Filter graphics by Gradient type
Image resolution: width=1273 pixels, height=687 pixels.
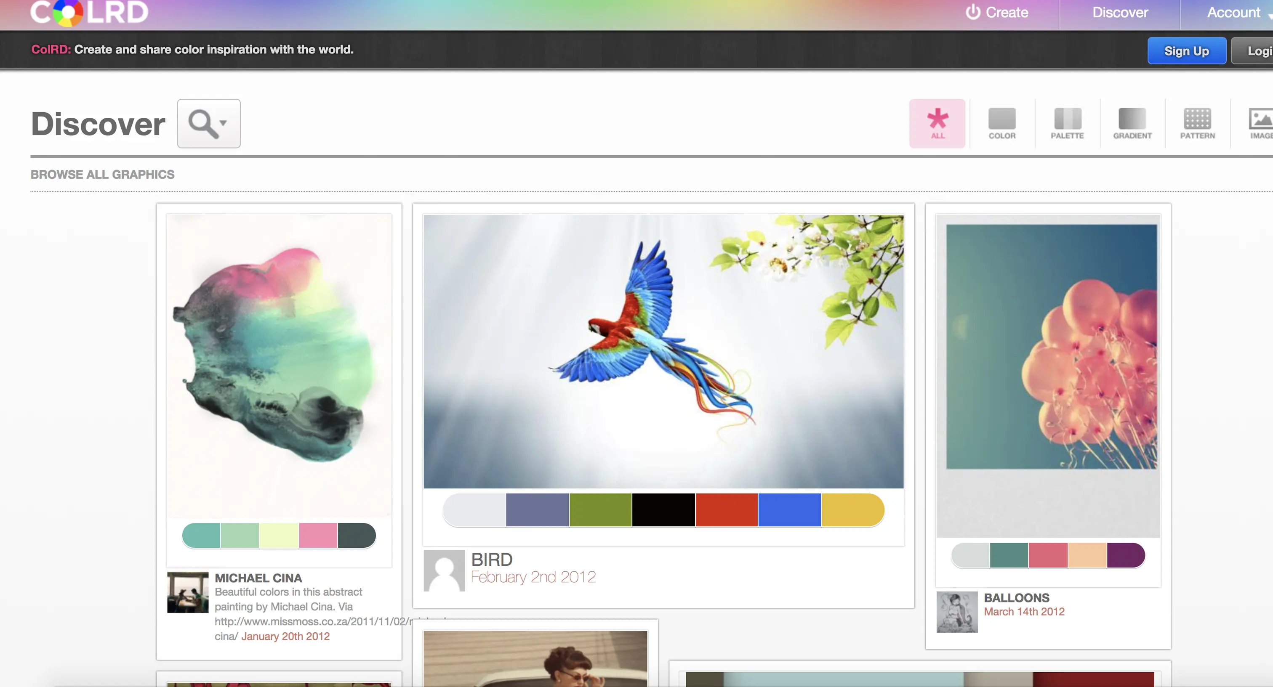point(1132,123)
